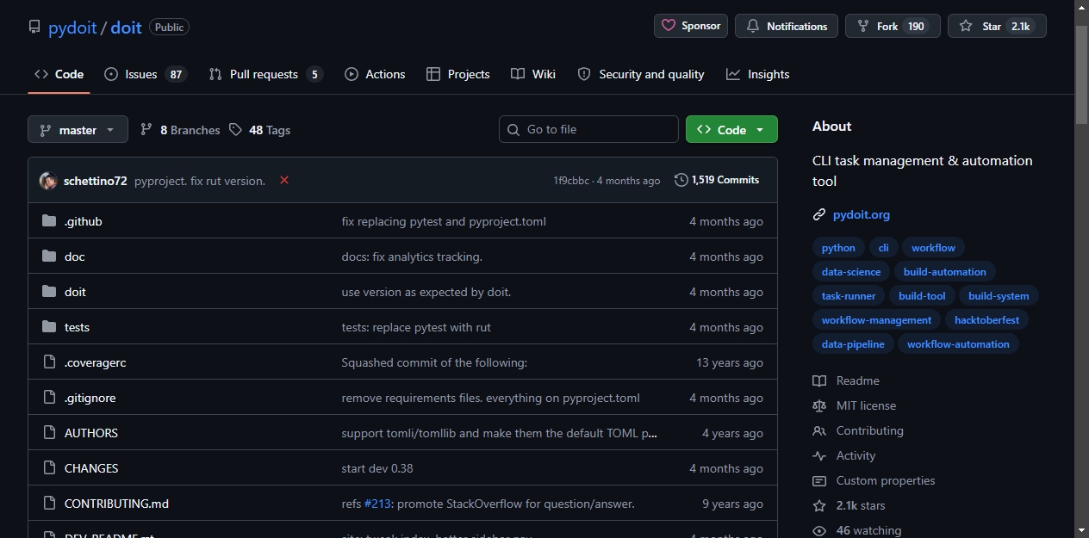
Task: Click the CONTRIBUTING.md file icon
Action: [49, 504]
